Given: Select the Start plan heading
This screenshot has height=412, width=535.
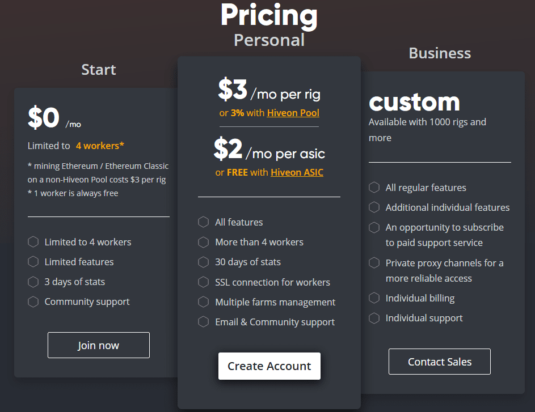Looking at the screenshot, I should tap(99, 70).
